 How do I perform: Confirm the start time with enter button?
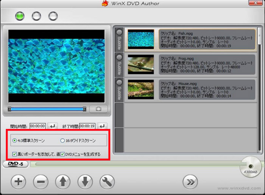pyautogui.click(x=53, y=126)
